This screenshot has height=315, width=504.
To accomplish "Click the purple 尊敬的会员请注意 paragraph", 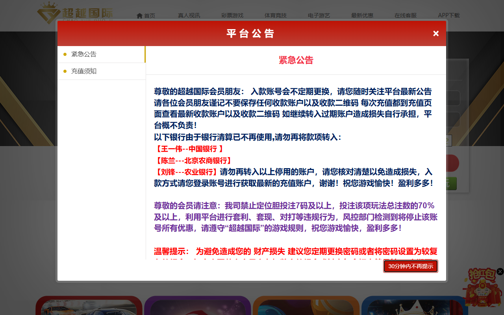I will pyautogui.click(x=296, y=217).
